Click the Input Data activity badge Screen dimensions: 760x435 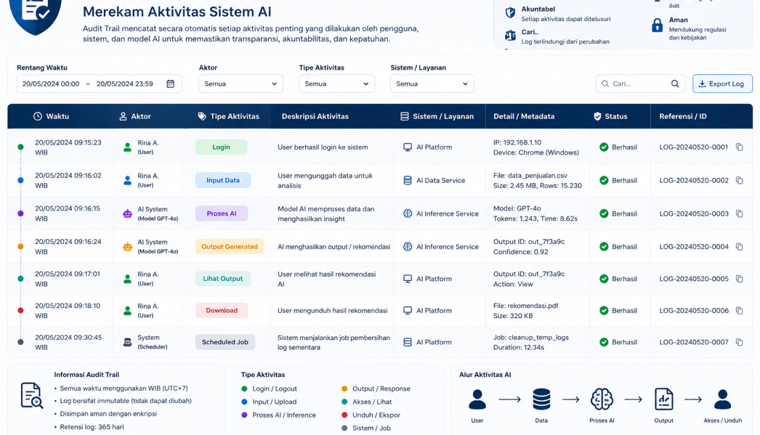tap(223, 181)
